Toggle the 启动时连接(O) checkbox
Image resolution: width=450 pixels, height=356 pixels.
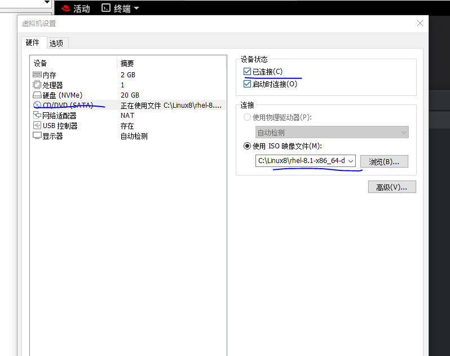[247, 84]
